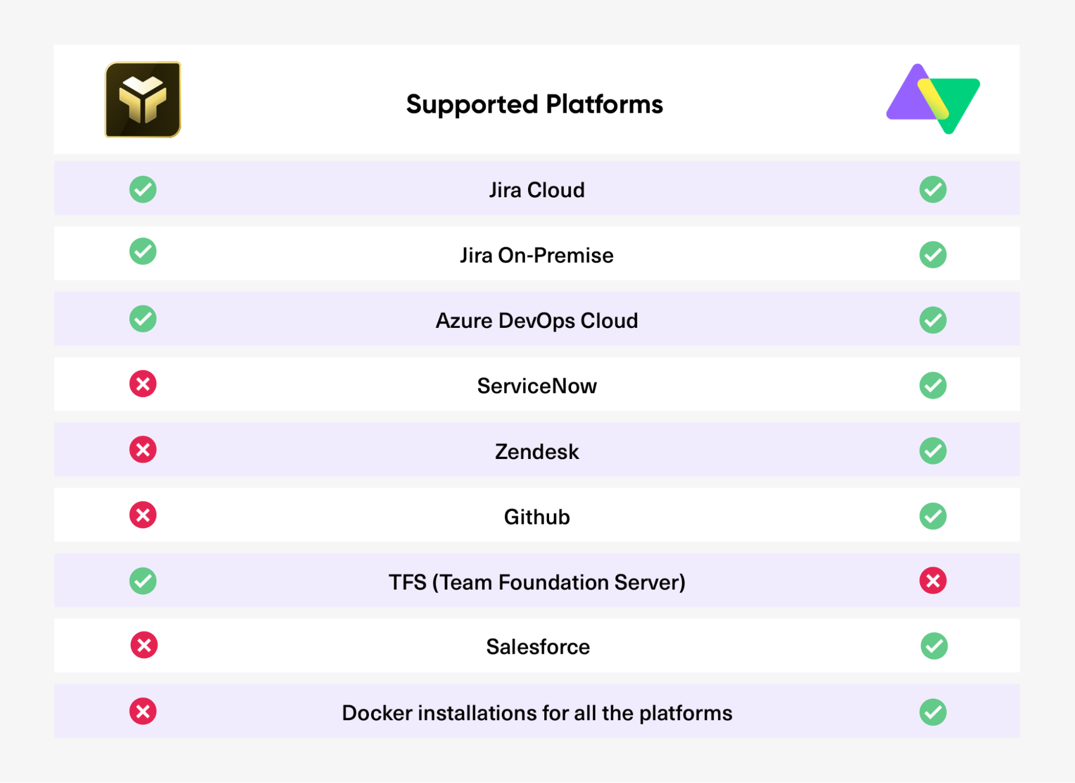Click the gold cube logo in header

143,99
